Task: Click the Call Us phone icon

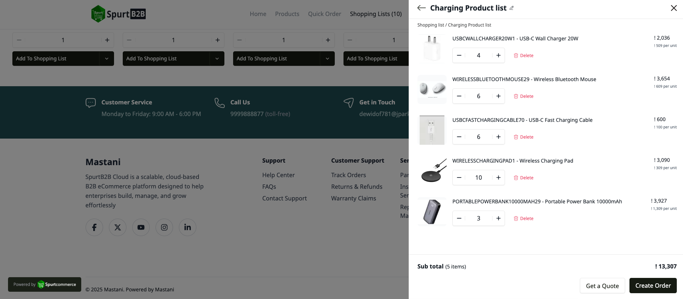Action: coord(220,103)
